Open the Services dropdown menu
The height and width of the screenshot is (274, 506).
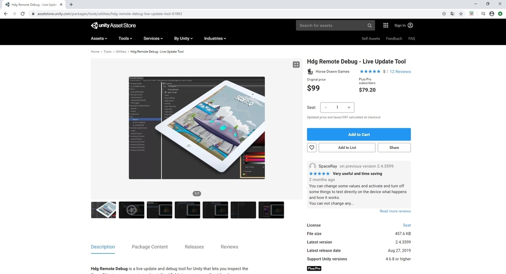[x=153, y=38]
